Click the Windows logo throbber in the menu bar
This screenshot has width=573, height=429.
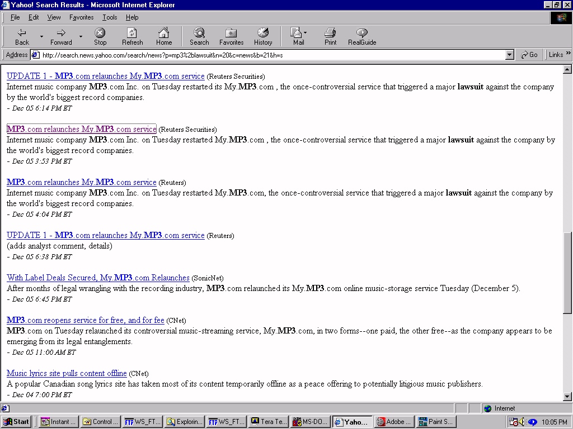(561, 18)
